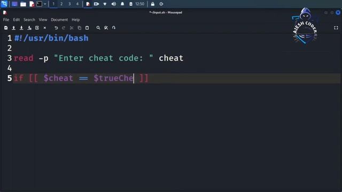Click the 12:50 panel clock
Viewport: 342px width, 192px height.
(x=139, y=4)
